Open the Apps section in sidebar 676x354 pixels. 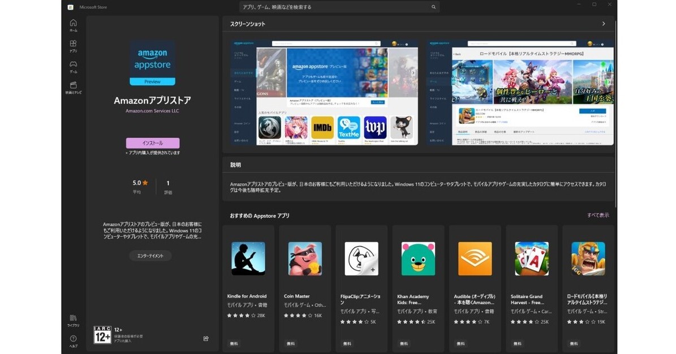coord(73,46)
